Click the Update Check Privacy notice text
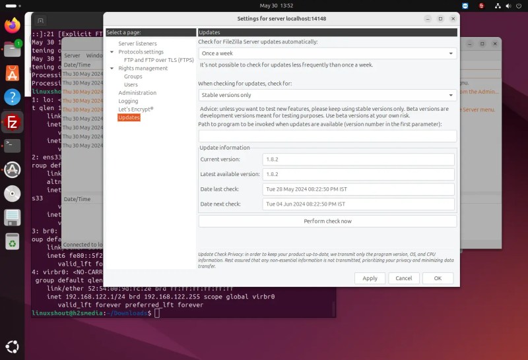The width and height of the screenshot is (528, 360). (326, 260)
